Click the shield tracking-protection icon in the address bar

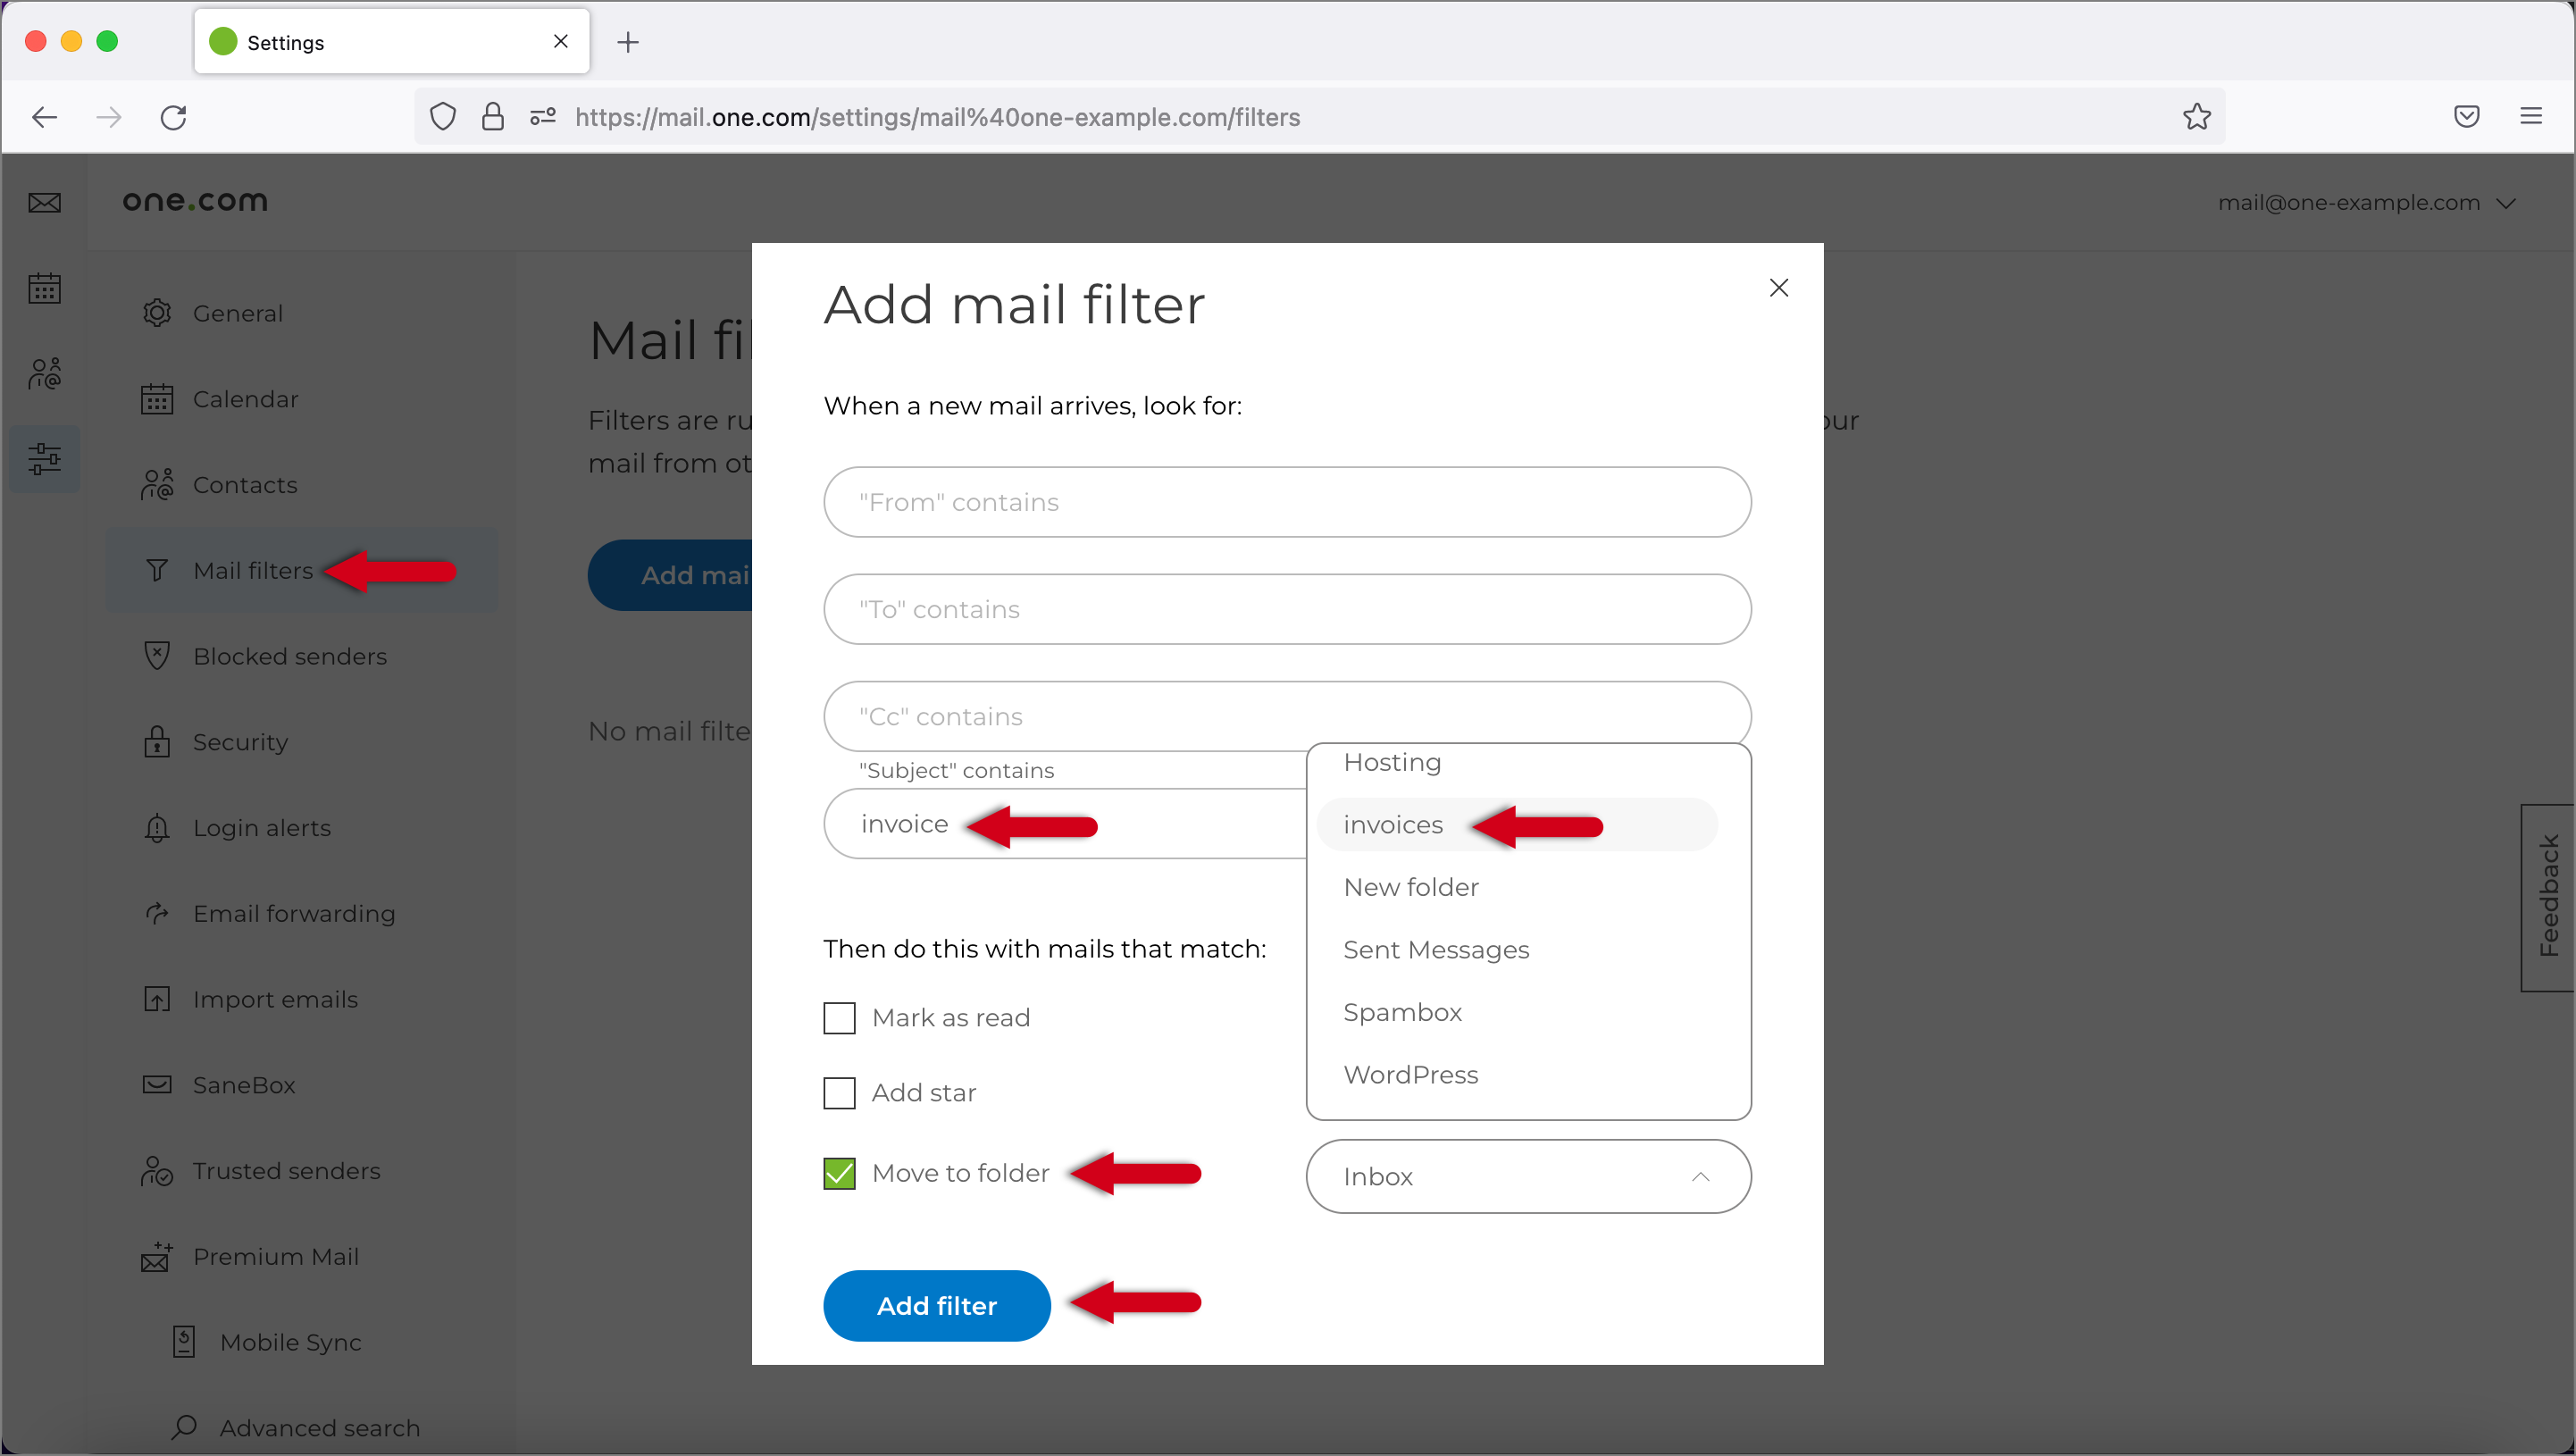pyautogui.click(x=442, y=117)
